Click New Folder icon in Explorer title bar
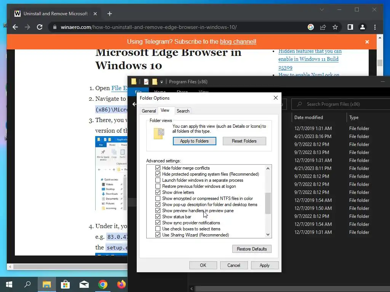The height and width of the screenshot is (292, 390). (x=155, y=81)
